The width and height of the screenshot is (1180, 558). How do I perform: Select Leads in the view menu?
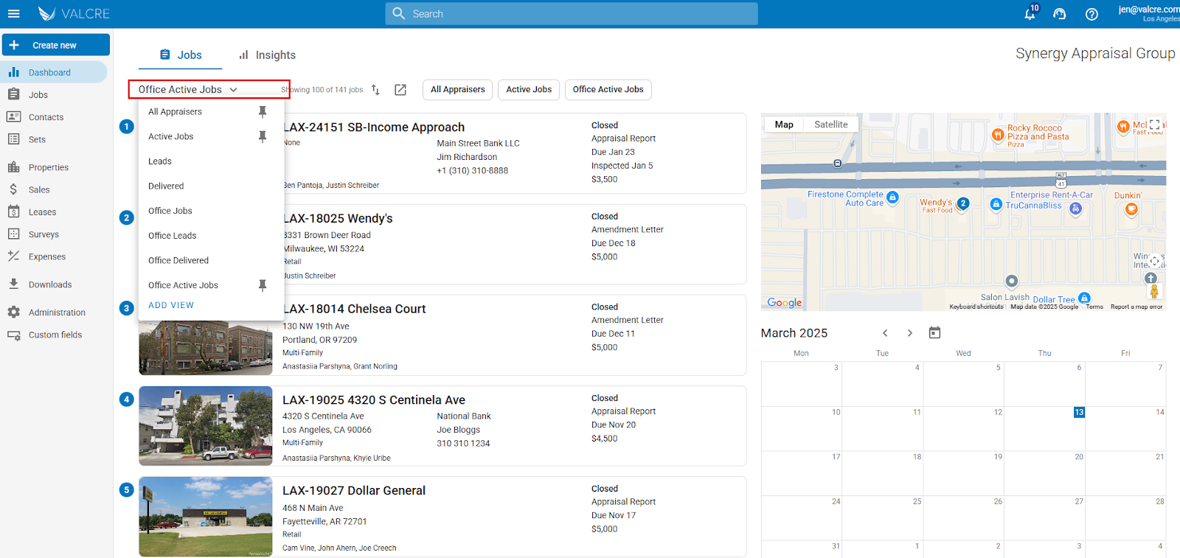(159, 161)
